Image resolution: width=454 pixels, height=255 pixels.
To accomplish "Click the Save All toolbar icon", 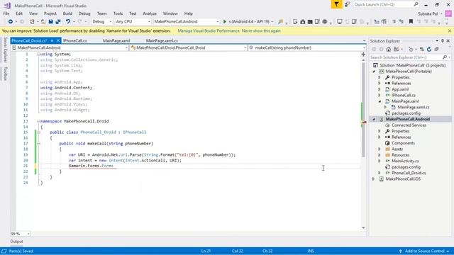I will 58,22.
